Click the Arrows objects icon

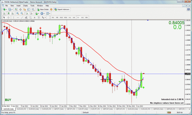click(43, 17)
